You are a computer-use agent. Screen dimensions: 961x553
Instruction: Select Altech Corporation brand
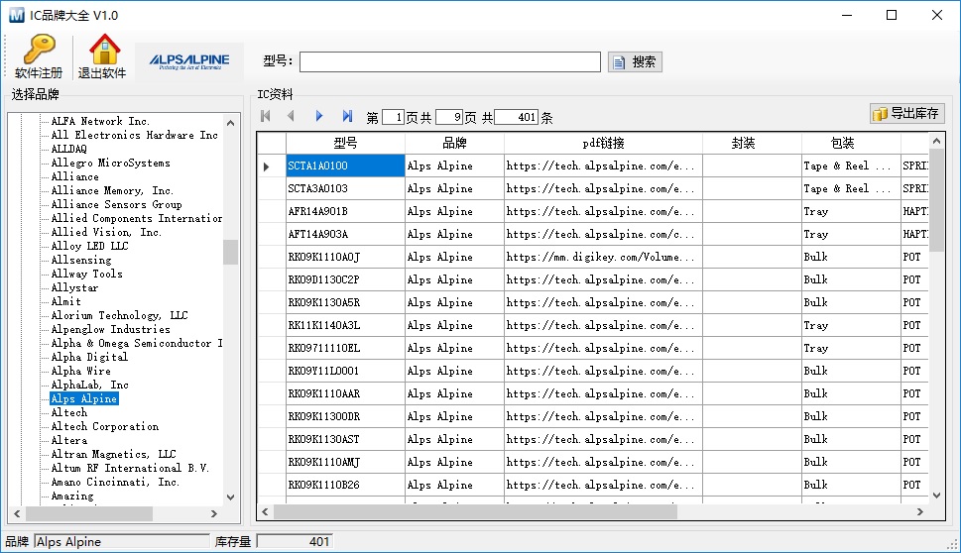click(105, 426)
